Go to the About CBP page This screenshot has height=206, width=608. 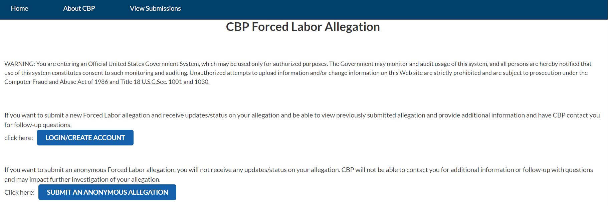coord(79,9)
